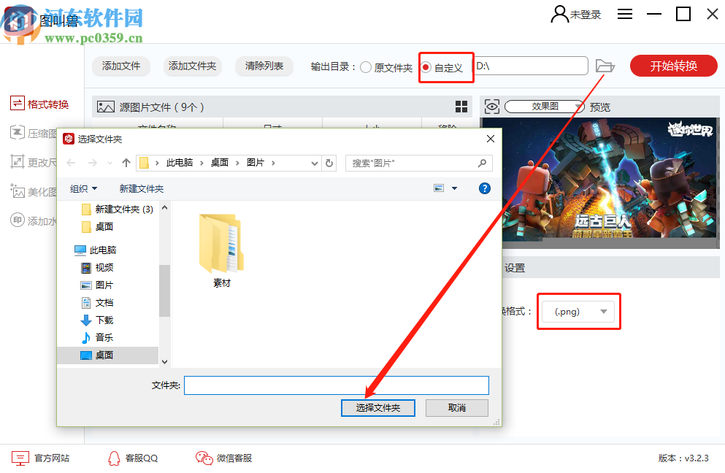The width and height of the screenshot is (725, 473).
Task: Select 新建文件夹 (3) in tree
Action: 118,209
